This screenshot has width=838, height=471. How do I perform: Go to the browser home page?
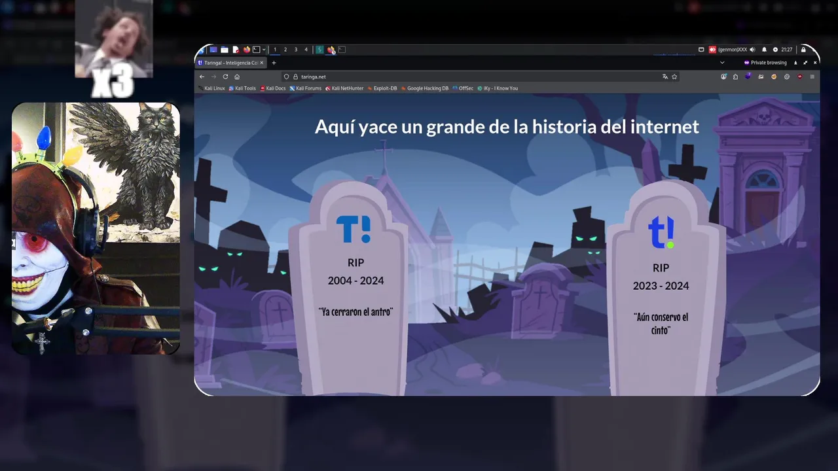coord(237,77)
